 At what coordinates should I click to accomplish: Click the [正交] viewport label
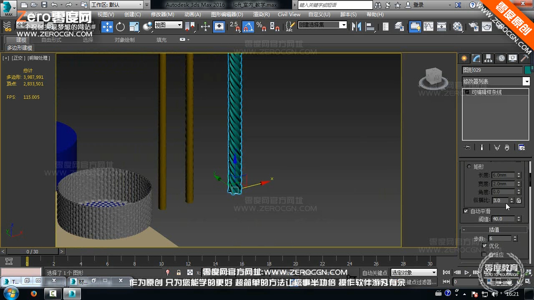click(x=18, y=58)
